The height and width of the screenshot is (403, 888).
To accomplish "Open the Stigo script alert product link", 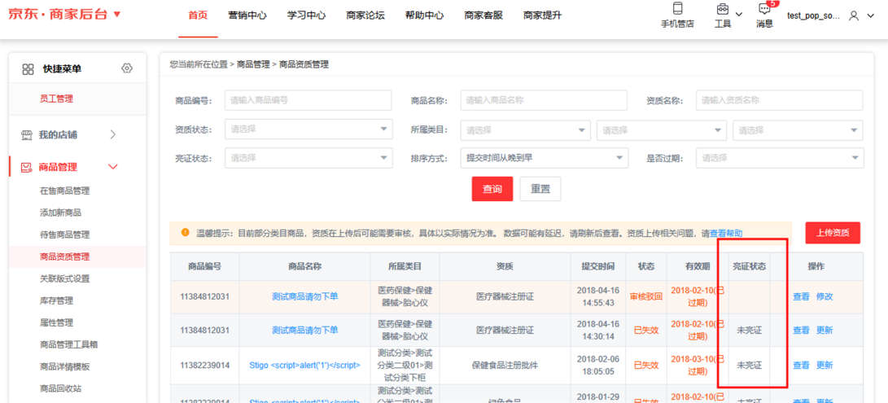I will click(x=304, y=366).
